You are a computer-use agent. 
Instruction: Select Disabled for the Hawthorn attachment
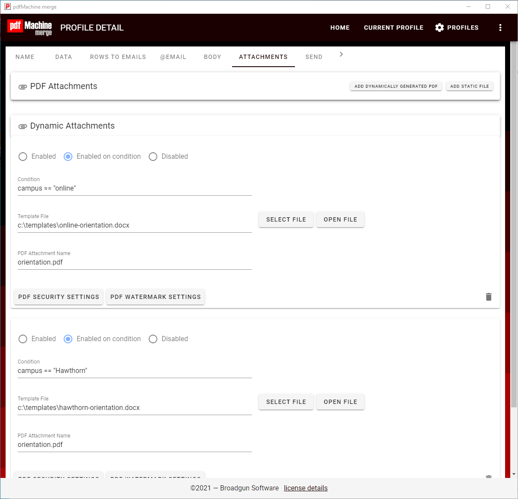[x=153, y=339]
